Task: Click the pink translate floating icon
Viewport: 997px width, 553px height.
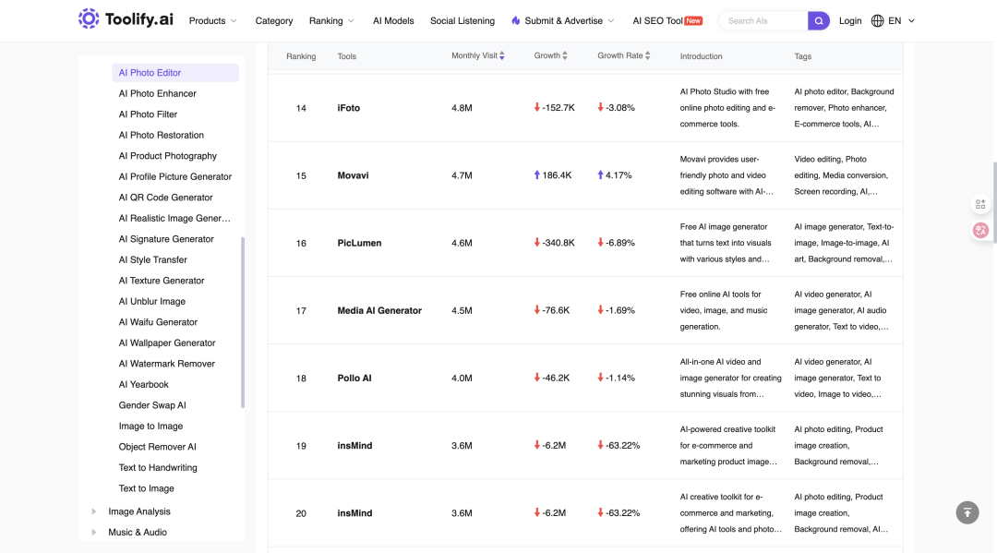Action: [x=980, y=230]
